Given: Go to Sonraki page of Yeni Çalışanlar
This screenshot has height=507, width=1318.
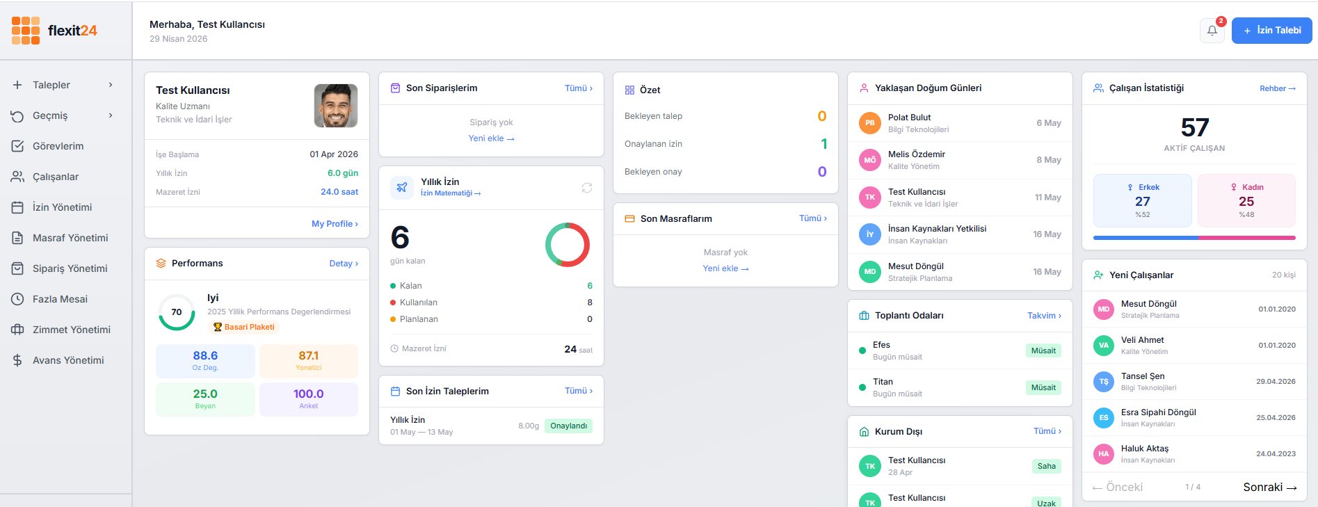Looking at the screenshot, I should [x=1269, y=488].
